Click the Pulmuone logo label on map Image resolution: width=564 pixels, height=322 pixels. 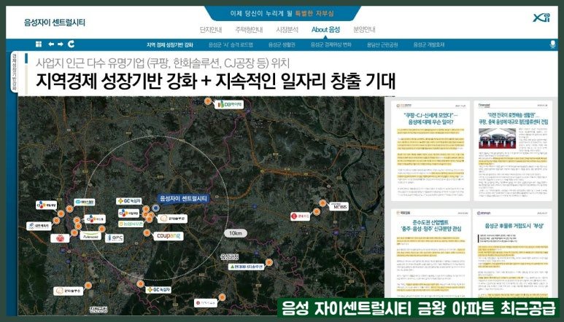(x=90, y=236)
